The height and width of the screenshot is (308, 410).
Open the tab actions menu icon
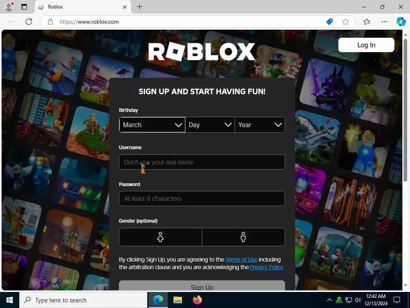coord(24,7)
